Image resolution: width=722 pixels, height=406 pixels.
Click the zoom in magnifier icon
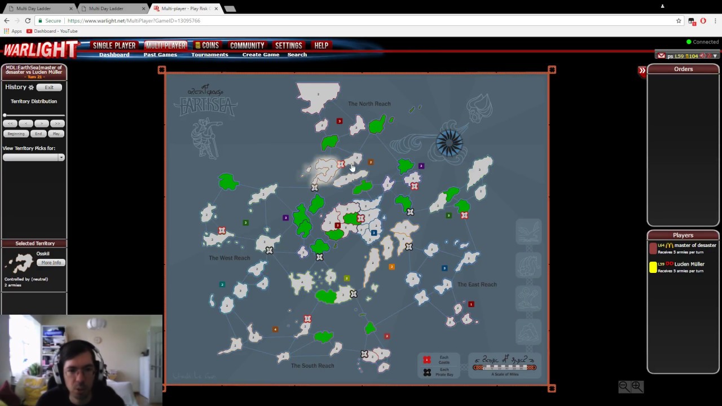tap(636, 386)
